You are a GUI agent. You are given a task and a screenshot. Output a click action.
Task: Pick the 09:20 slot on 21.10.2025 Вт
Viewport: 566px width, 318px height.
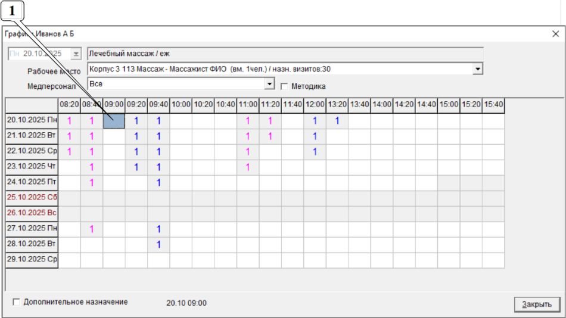click(136, 136)
